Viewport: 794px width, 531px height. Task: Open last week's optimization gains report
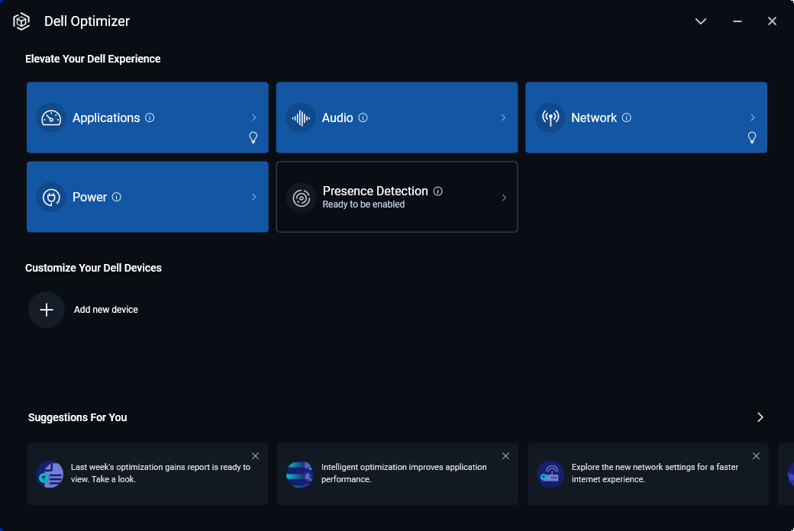click(147, 475)
